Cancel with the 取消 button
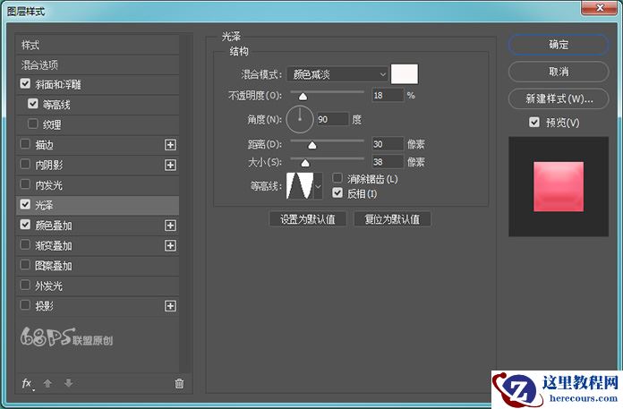The height and width of the screenshot is (409, 623). pyautogui.click(x=559, y=72)
